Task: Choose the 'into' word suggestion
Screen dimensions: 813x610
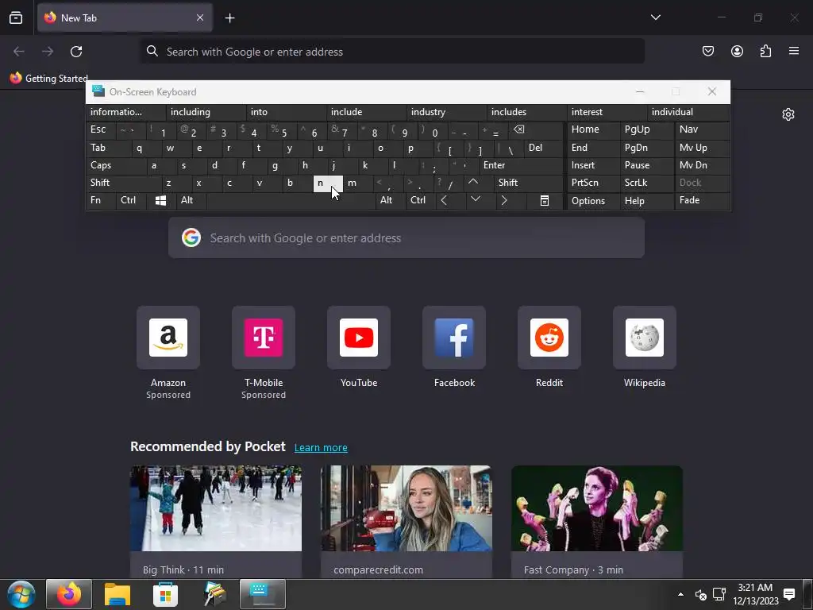Action: pos(286,112)
